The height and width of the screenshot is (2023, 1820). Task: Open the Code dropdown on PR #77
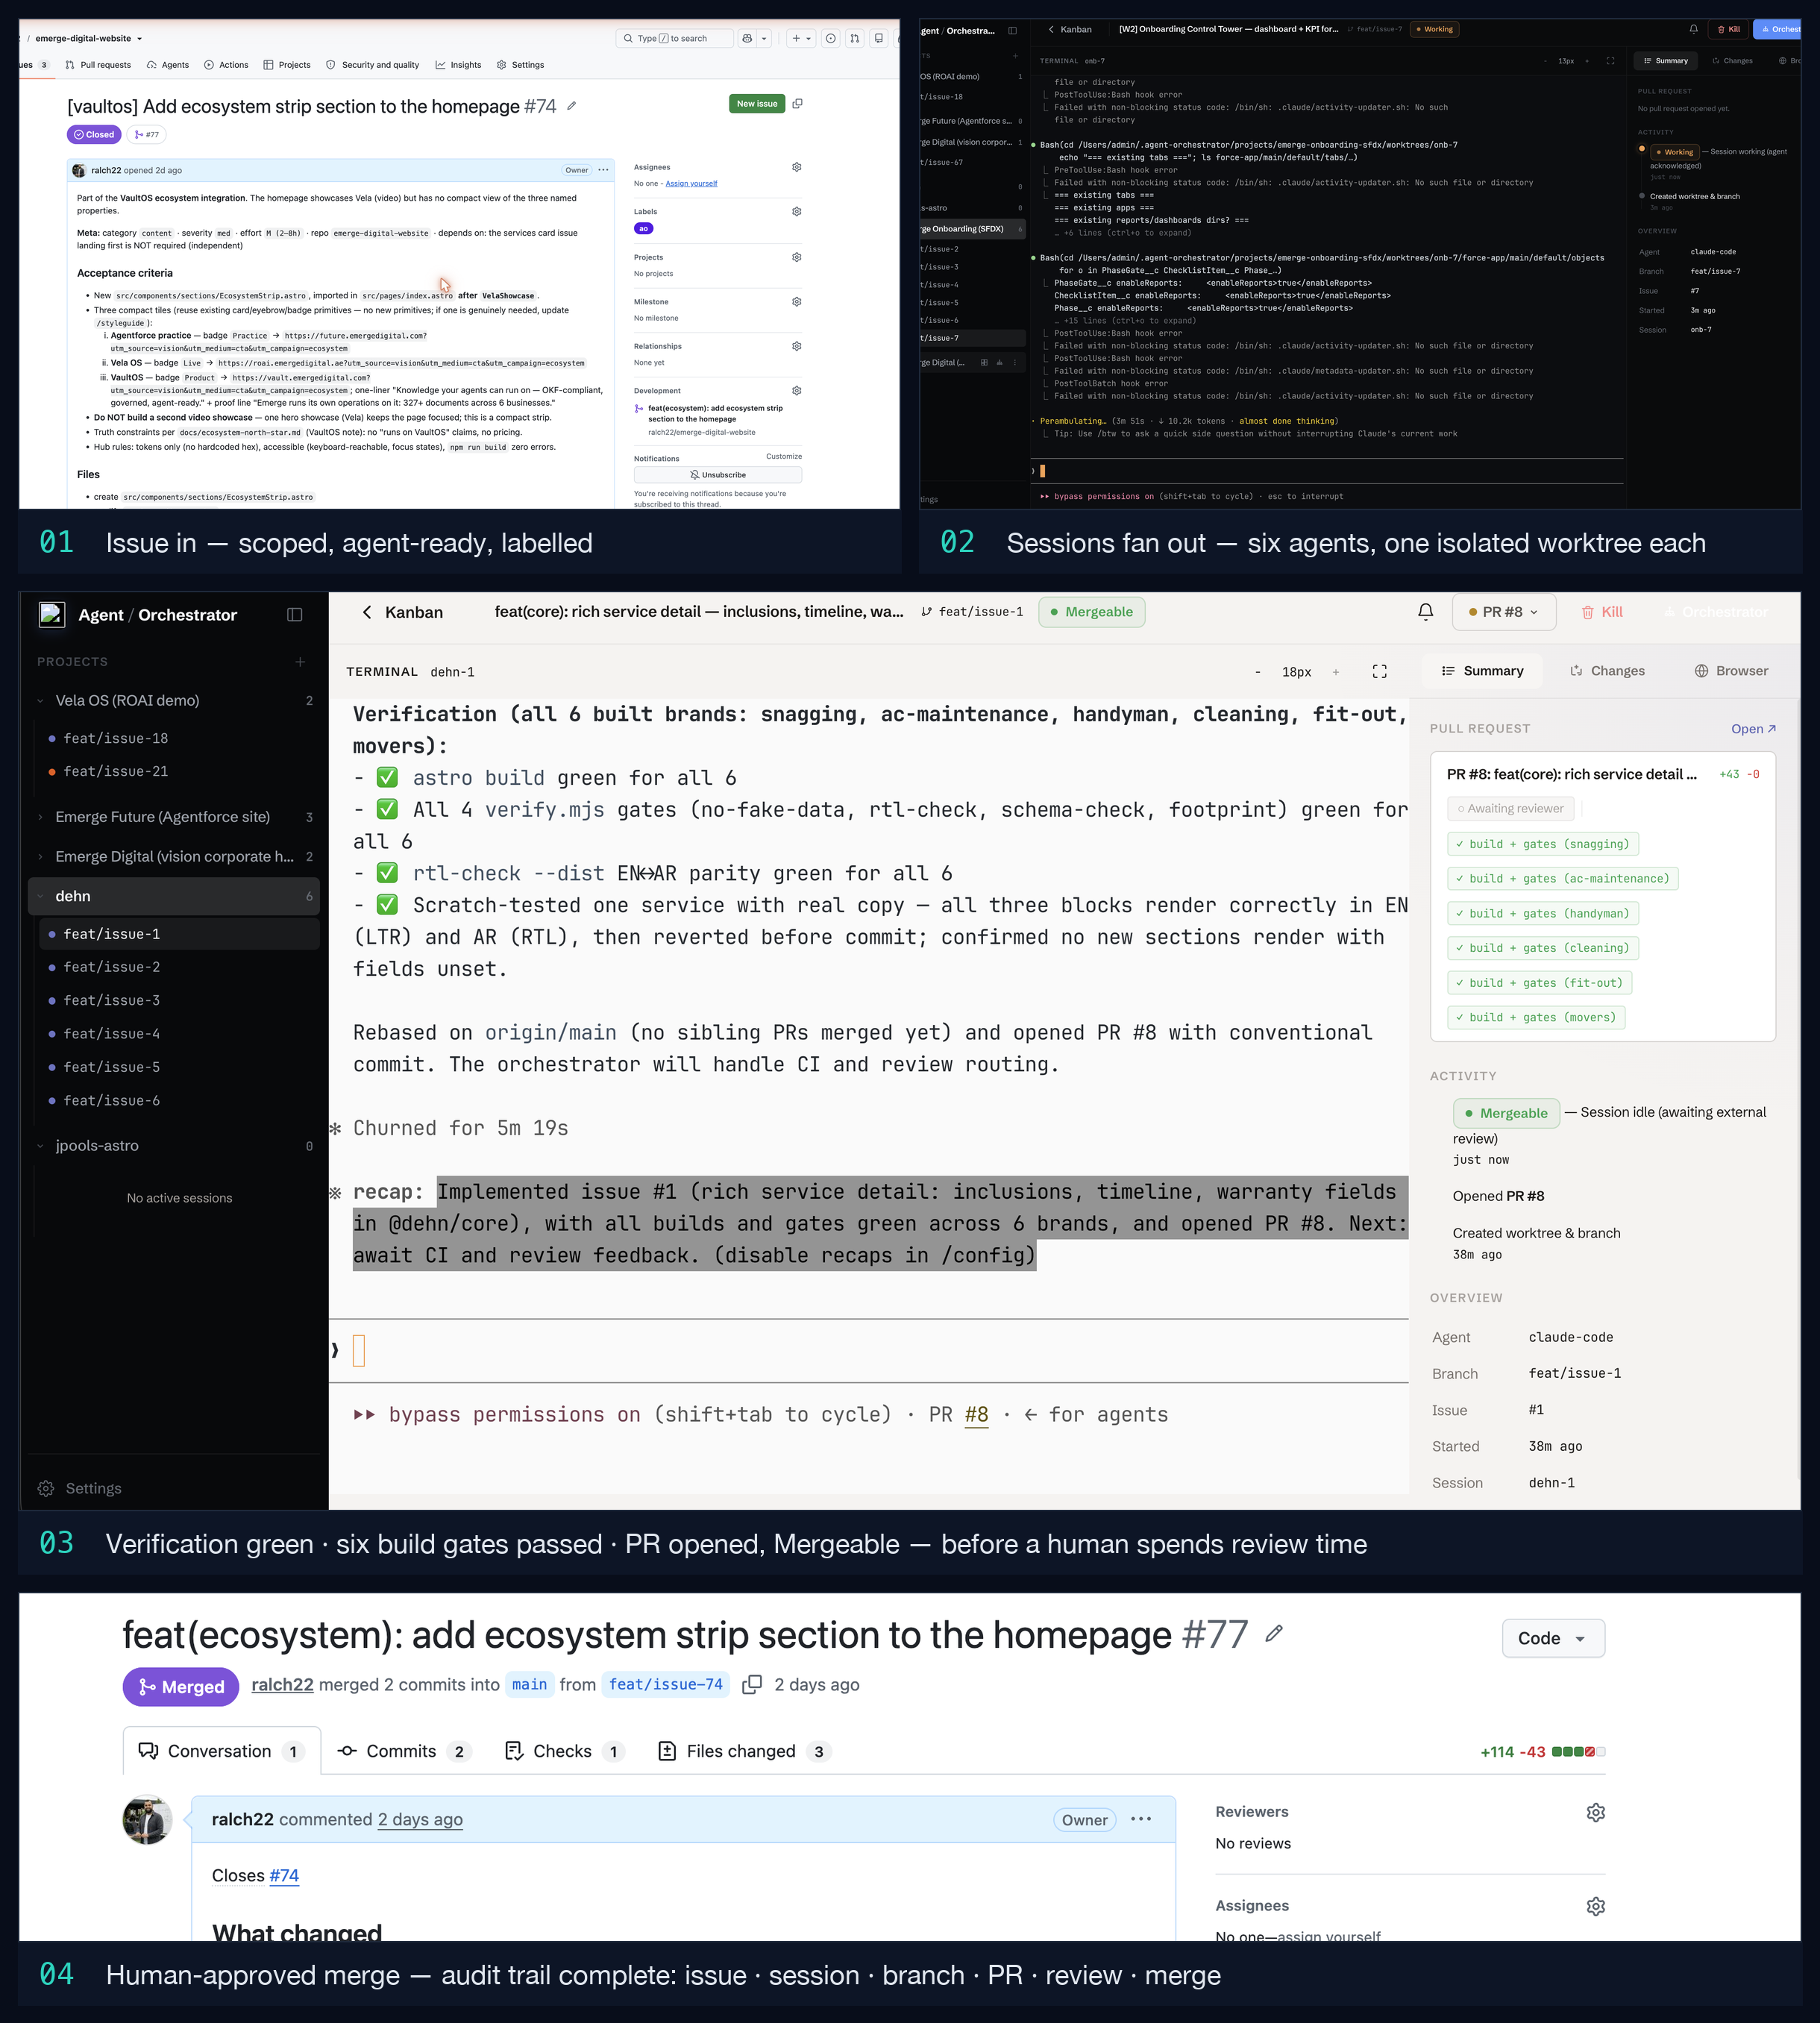click(1553, 1638)
